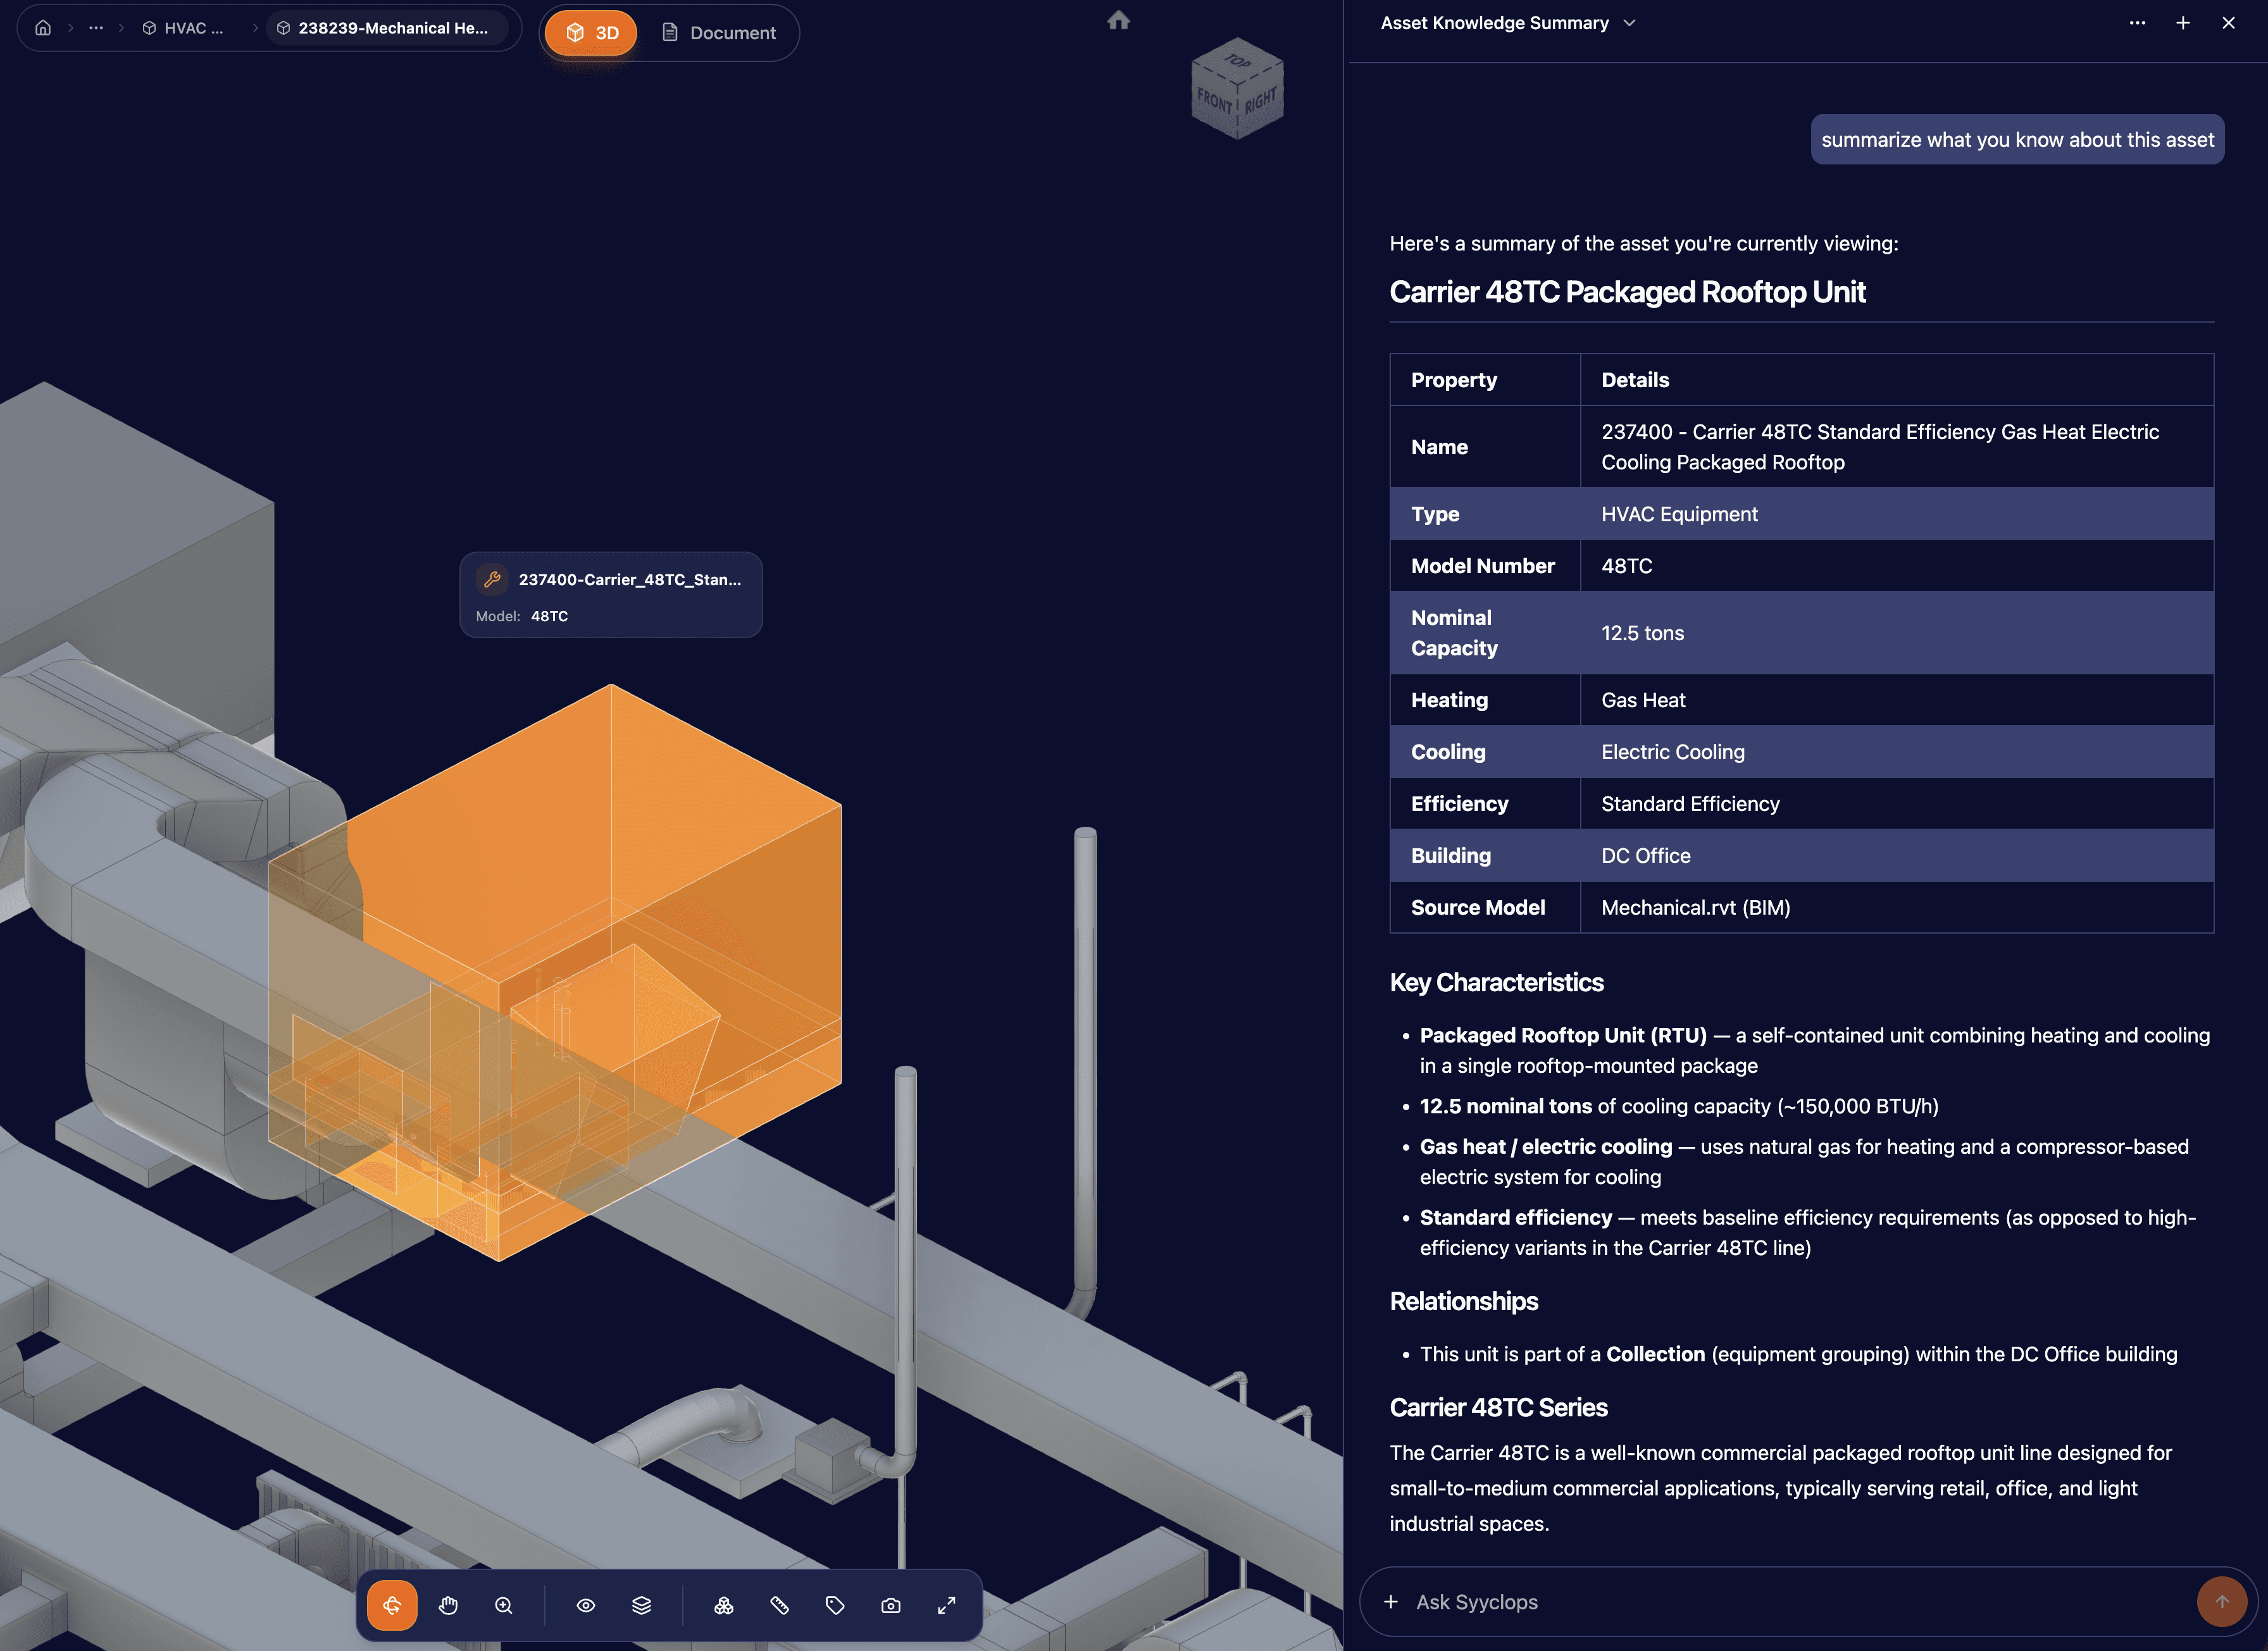The image size is (2268, 1651).
Task: Click 'Carrier 48TC Packaged Rooftop Unit' title
Action: [x=1627, y=292]
